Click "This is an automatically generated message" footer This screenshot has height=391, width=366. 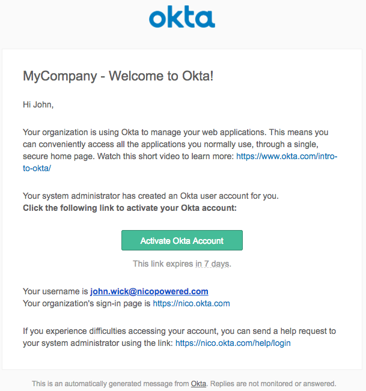click(x=111, y=383)
